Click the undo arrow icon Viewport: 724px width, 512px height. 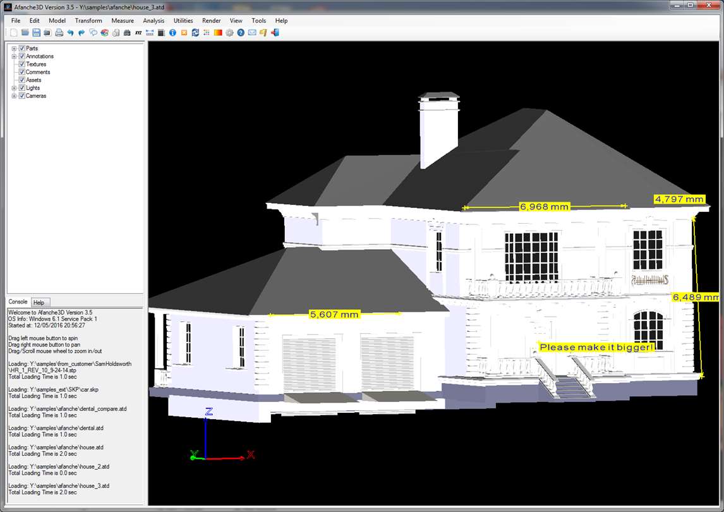tap(70, 33)
